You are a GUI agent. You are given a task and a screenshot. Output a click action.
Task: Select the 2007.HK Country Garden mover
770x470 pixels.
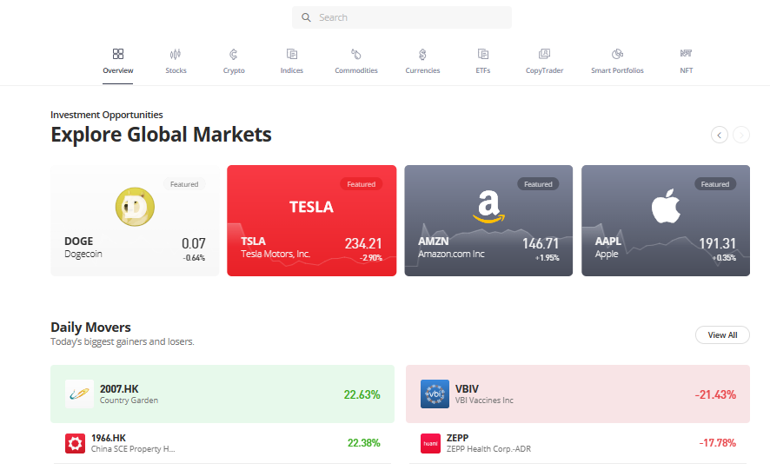click(x=222, y=394)
